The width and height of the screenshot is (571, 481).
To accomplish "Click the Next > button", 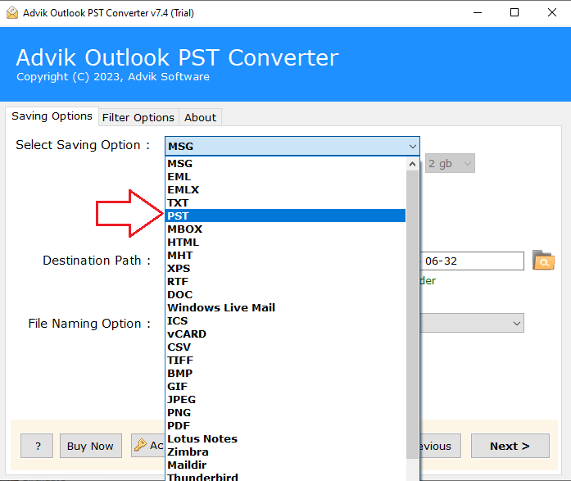I will click(x=510, y=446).
